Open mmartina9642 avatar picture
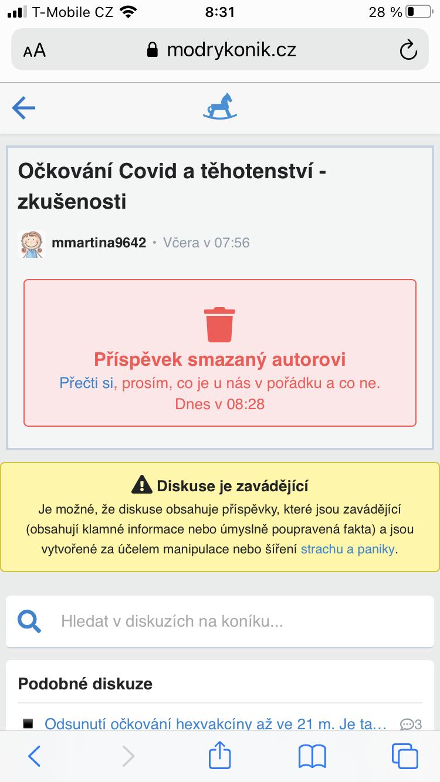 click(x=33, y=243)
